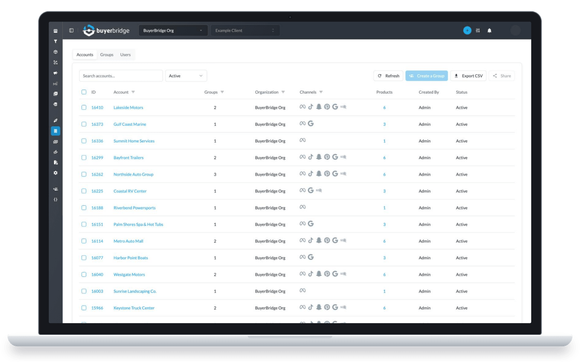This screenshot has width=580, height=362.
Task: Select the highlighted accounts icon in the sidebar
Action: point(56,131)
